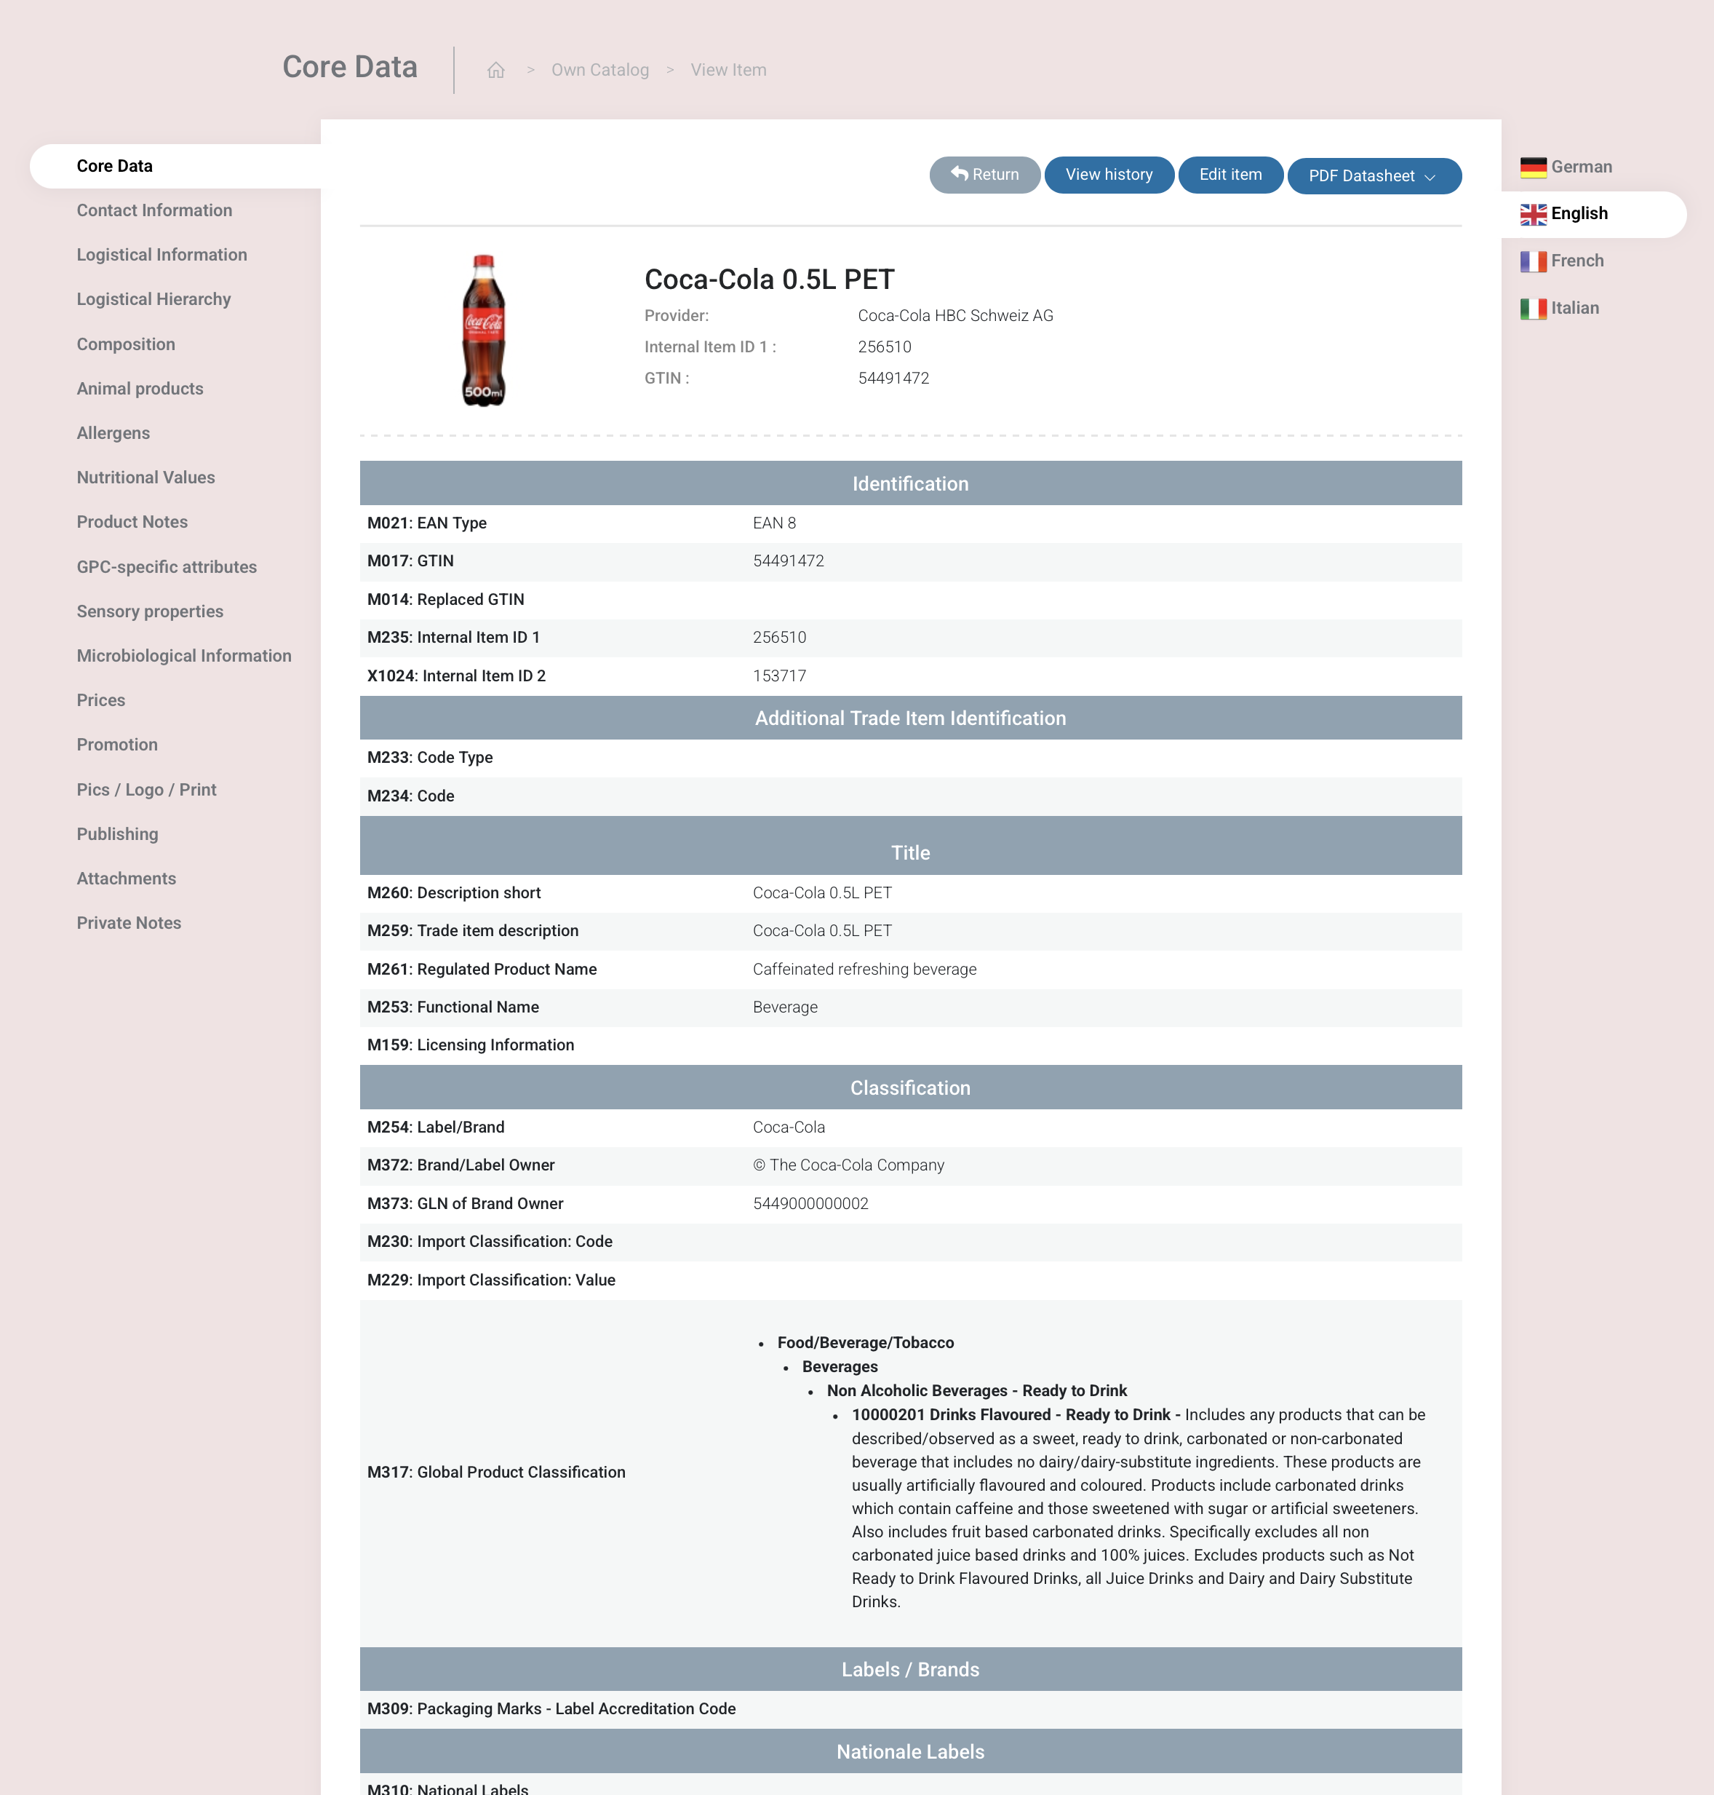Go to GPC-specific attributes section
Viewport: 1714px width, 1795px height.
167,566
